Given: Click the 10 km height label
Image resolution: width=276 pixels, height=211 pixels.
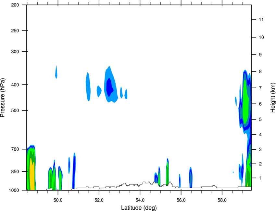Looking at the screenshot, I should point(261,37).
